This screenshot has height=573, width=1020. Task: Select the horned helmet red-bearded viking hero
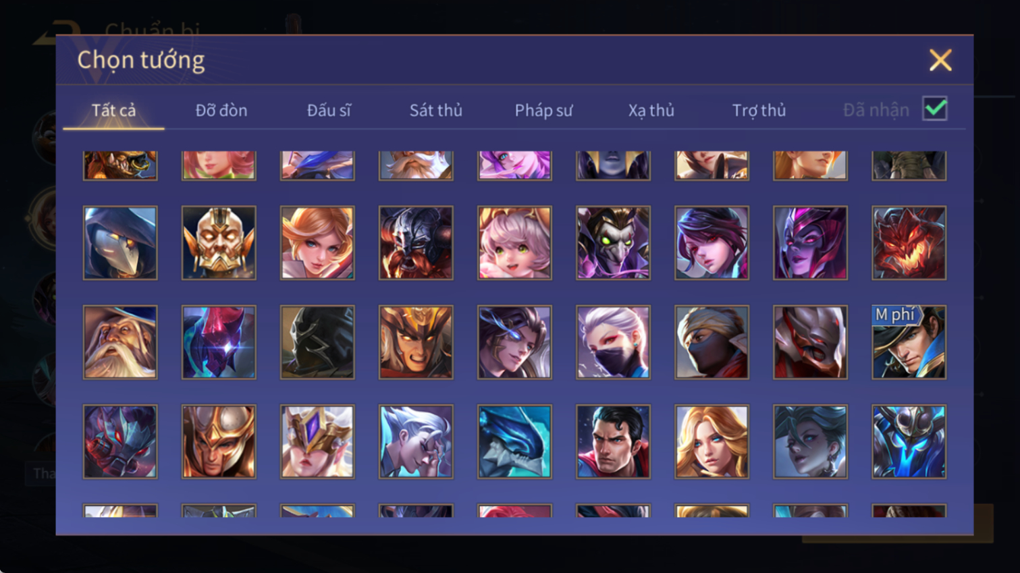point(416,243)
